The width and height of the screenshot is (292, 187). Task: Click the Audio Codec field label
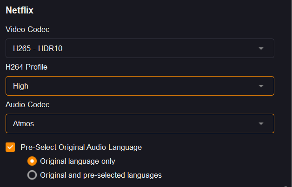pyautogui.click(x=27, y=104)
